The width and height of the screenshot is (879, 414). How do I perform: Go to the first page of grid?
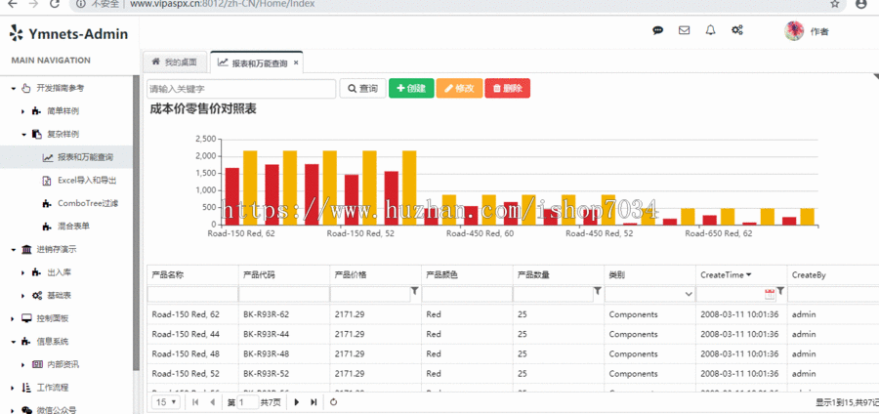195,401
